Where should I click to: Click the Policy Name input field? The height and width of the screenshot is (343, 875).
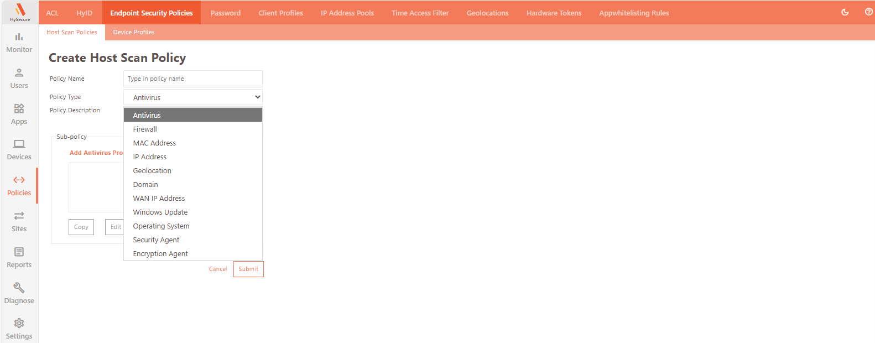[x=192, y=79]
